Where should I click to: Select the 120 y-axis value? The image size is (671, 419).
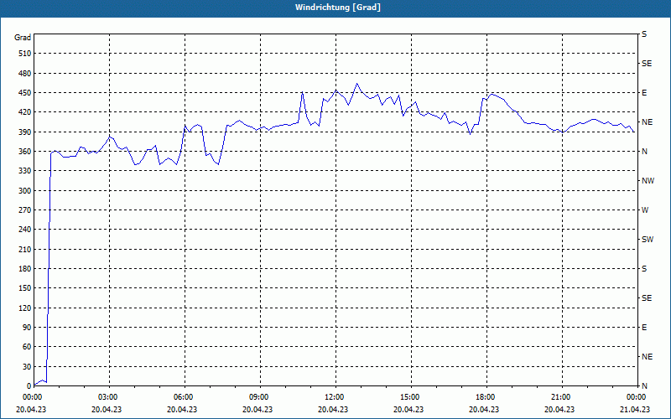click(x=25, y=308)
